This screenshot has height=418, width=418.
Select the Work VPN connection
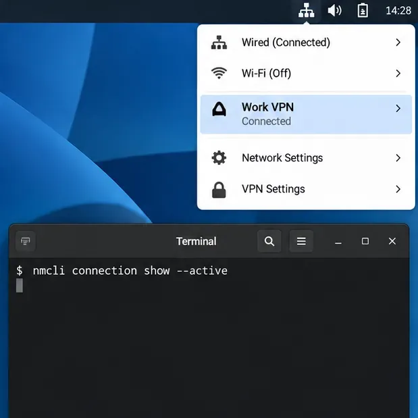pos(306,114)
